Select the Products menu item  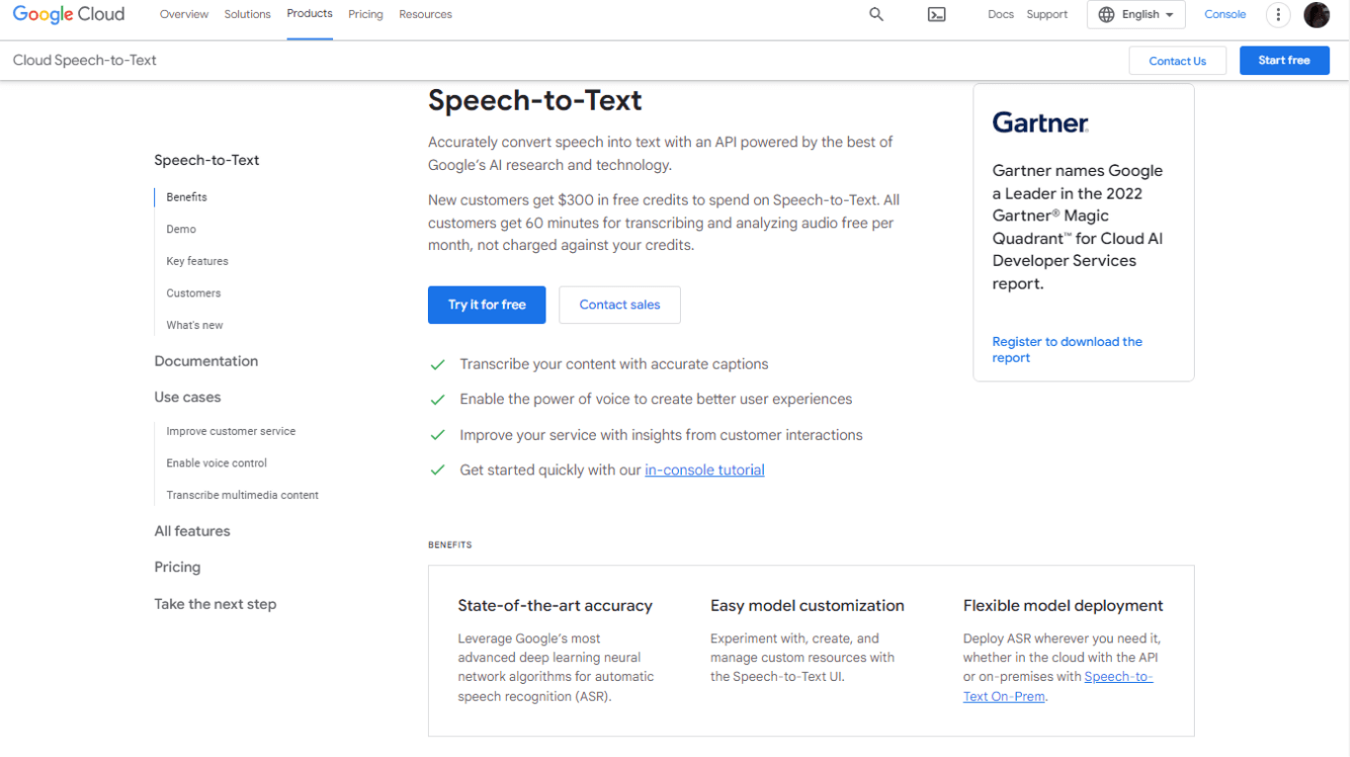[309, 14]
